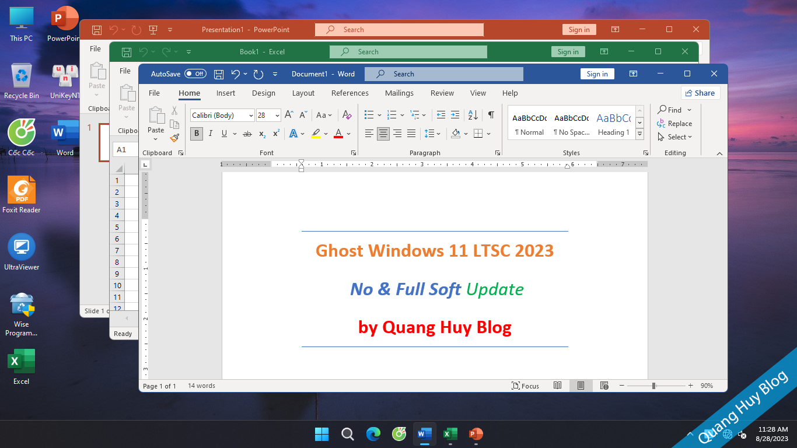The width and height of the screenshot is (797, 448).
Task: Open Microsoft Edge from the taskbar
Action: (x=373, y=434)
